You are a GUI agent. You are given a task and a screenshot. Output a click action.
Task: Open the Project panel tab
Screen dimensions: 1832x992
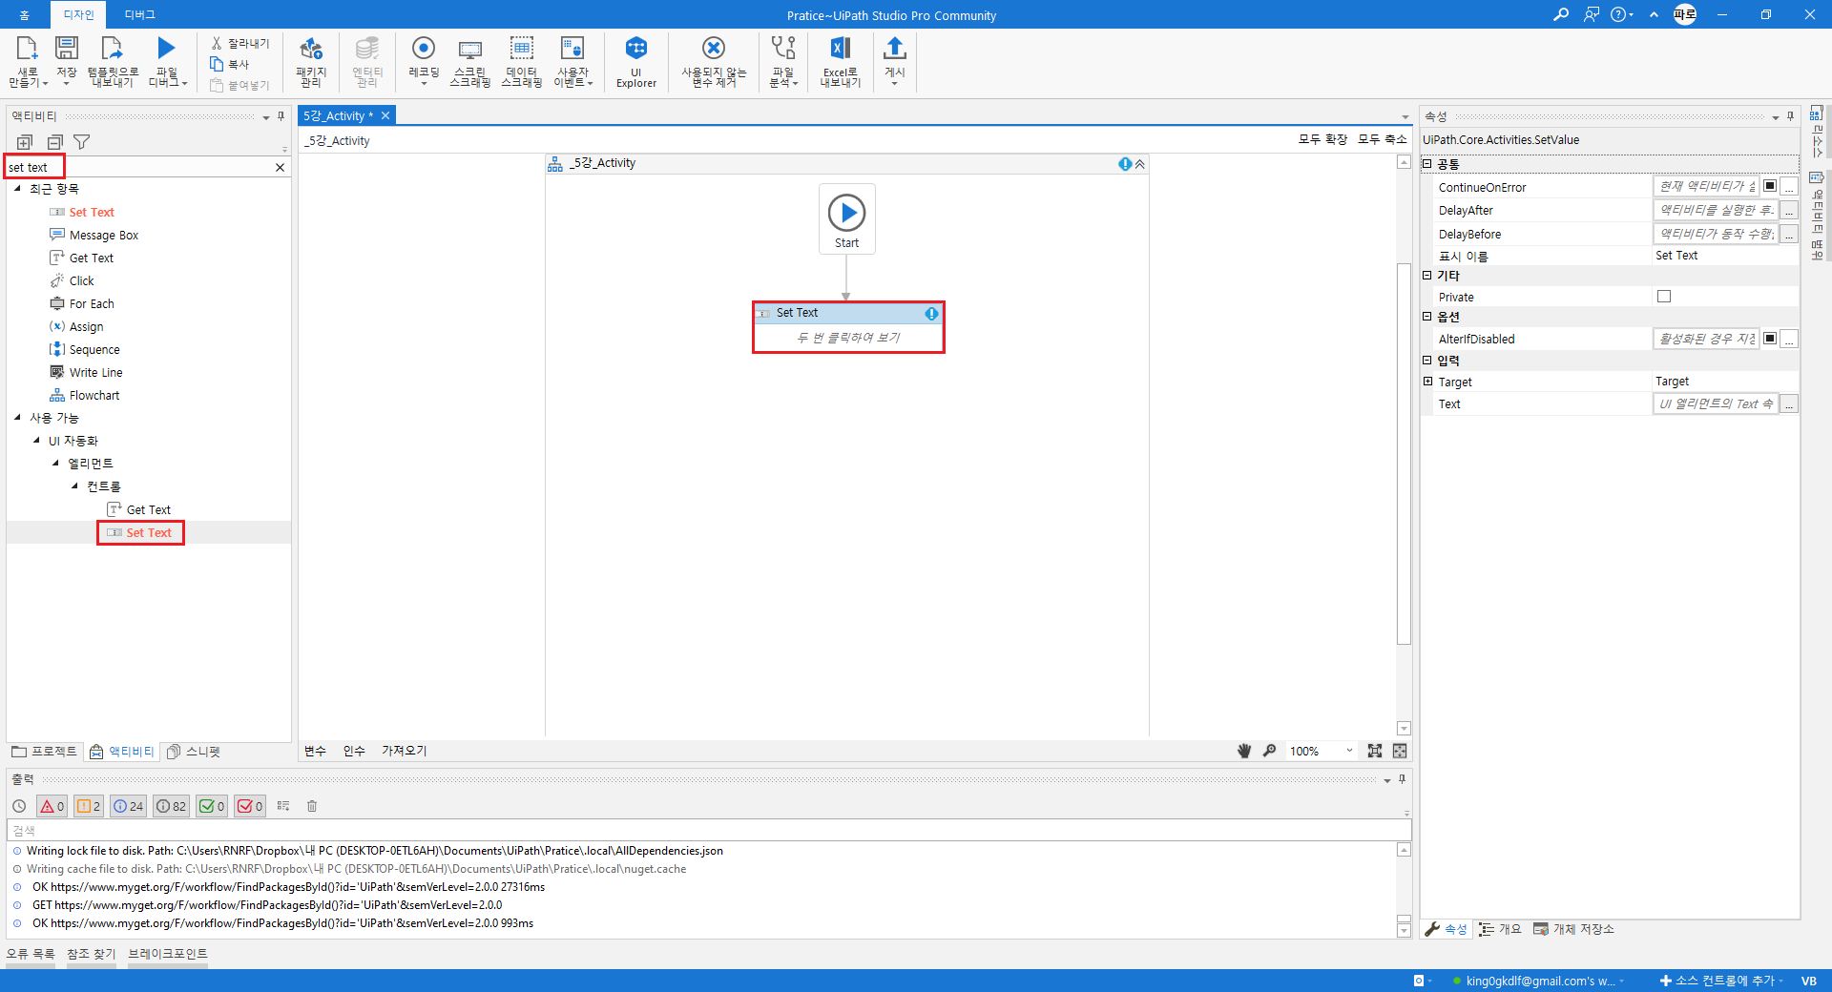click(44, 752)
